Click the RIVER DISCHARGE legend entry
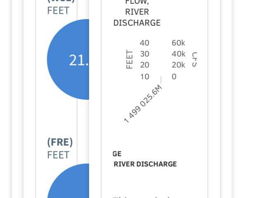264x198 pixels. click(145, 164)
